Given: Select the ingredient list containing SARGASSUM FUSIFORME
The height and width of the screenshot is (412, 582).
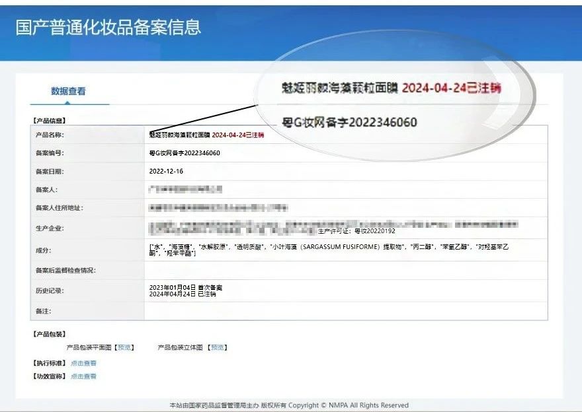Looking at the screenshot, I should [329, 250].
